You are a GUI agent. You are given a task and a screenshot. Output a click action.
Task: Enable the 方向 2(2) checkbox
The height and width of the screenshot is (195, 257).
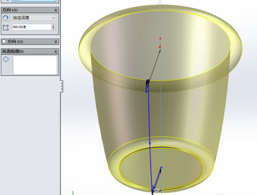4,42
